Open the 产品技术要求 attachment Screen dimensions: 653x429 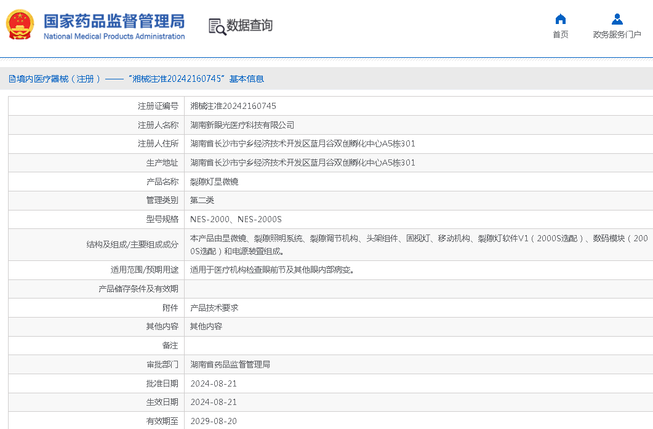tap(214, 308)
